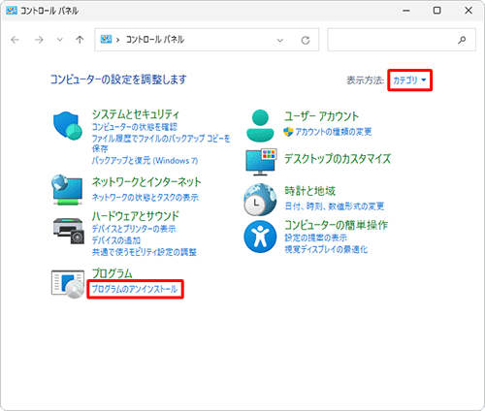Click the System and Security shield icon
Viewport: 485px width, 411px height.
[67, 126]
